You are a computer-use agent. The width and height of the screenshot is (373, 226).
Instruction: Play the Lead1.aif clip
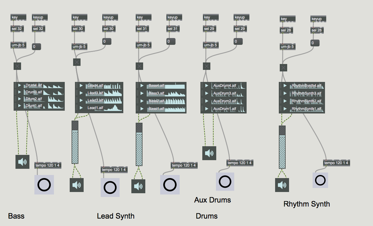(81, 108)
